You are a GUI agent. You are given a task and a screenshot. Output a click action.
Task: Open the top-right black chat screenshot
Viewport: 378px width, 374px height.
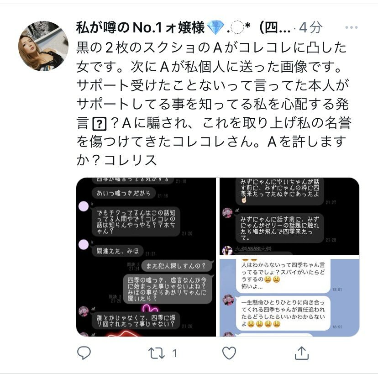pyautogui.click(x=289, y=216)
